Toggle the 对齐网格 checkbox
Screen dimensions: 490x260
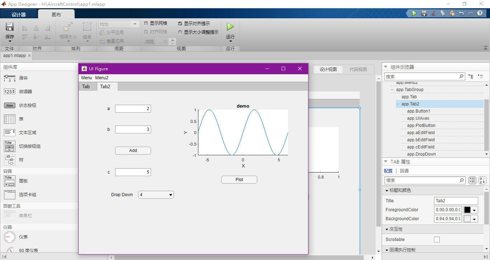[146, 32]
